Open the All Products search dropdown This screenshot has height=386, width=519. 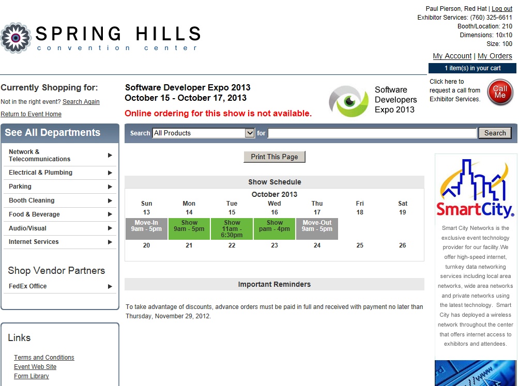pyautogui.click(x=203, y=133)
